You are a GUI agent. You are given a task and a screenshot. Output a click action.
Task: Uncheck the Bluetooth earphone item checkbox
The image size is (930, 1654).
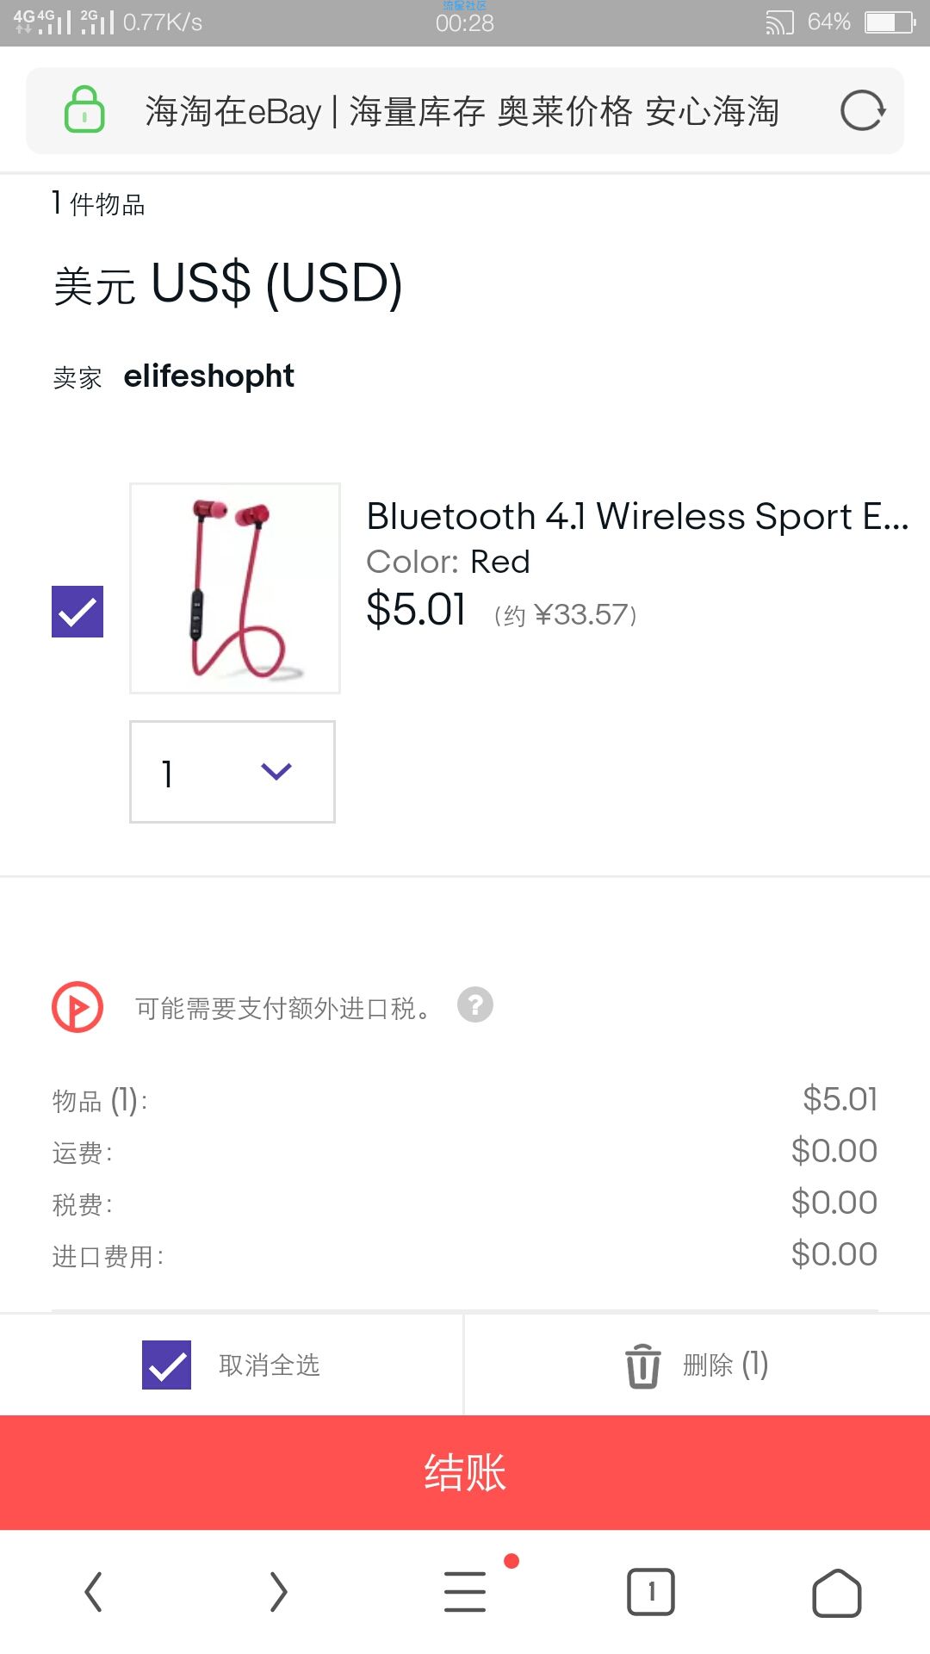[x=77, y=612]
